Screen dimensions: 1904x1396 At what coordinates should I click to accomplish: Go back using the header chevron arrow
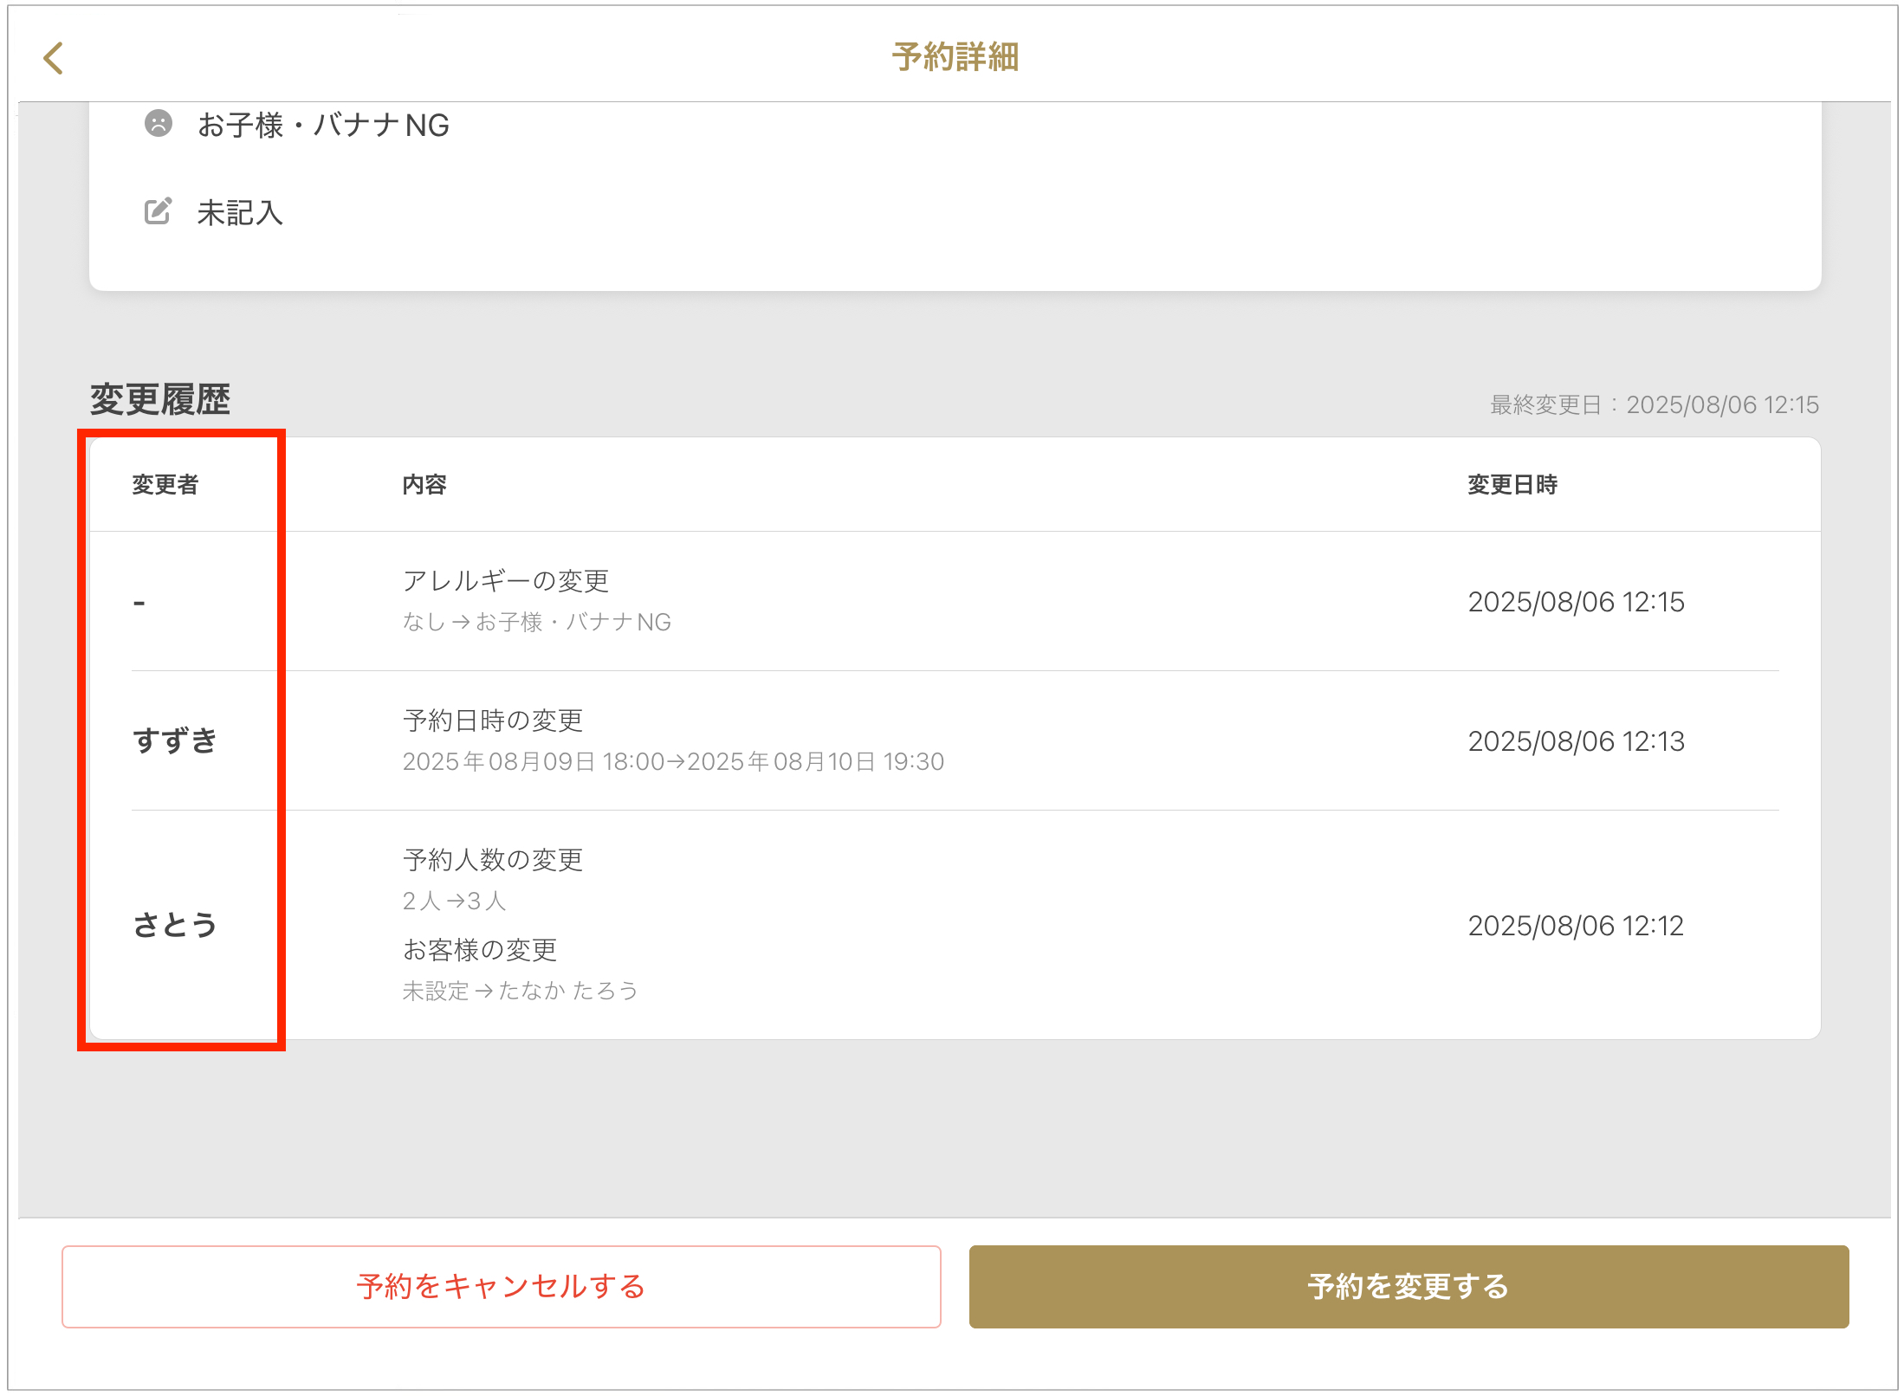click(54, 58)
